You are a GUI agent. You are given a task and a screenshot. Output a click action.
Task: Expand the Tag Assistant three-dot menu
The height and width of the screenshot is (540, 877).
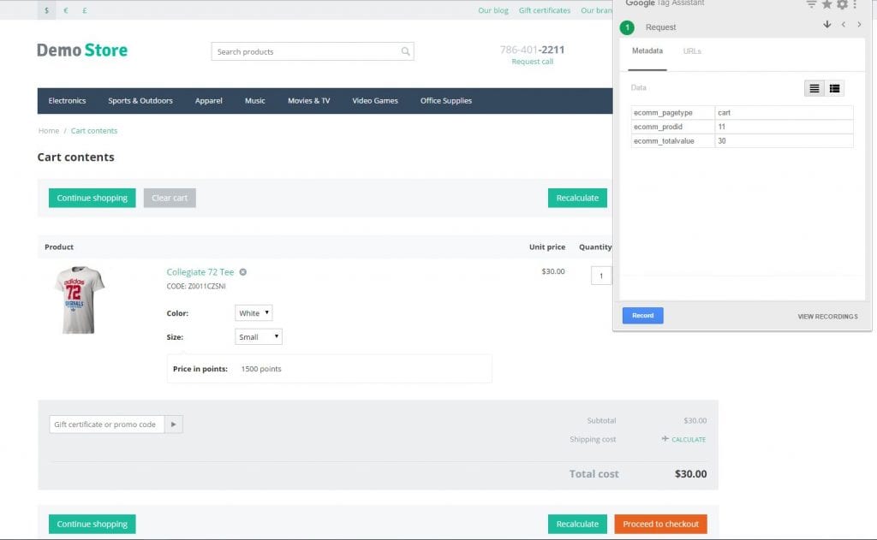click(x=855, y=4)
